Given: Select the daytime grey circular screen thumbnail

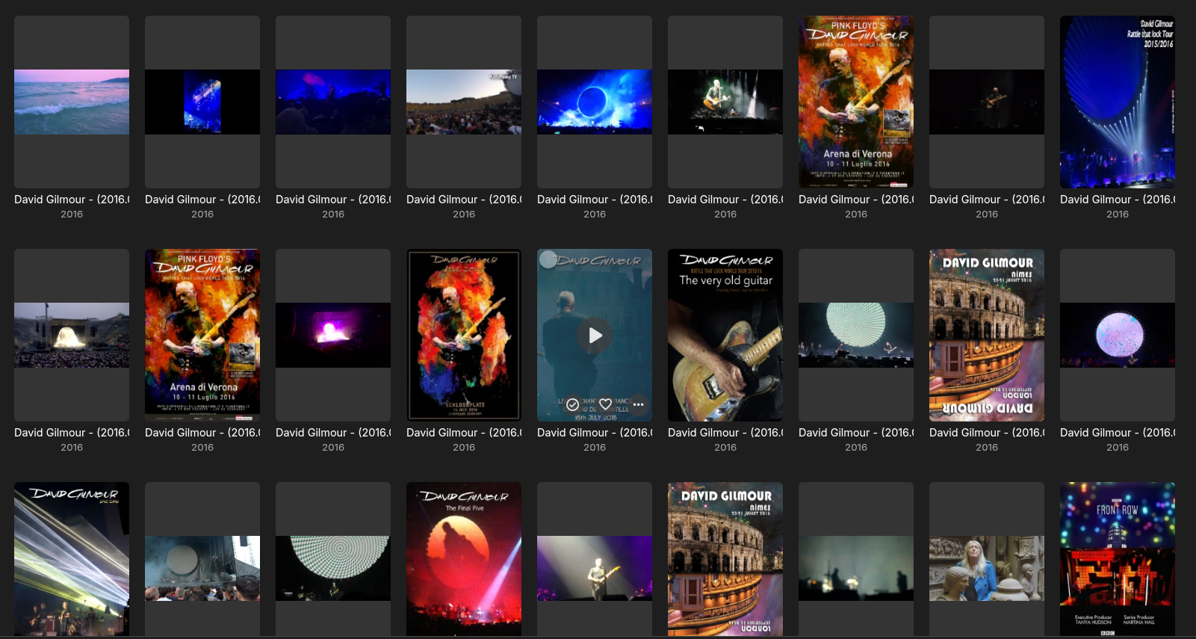Looking at the screenshot, I should click(x=202, y=559).
